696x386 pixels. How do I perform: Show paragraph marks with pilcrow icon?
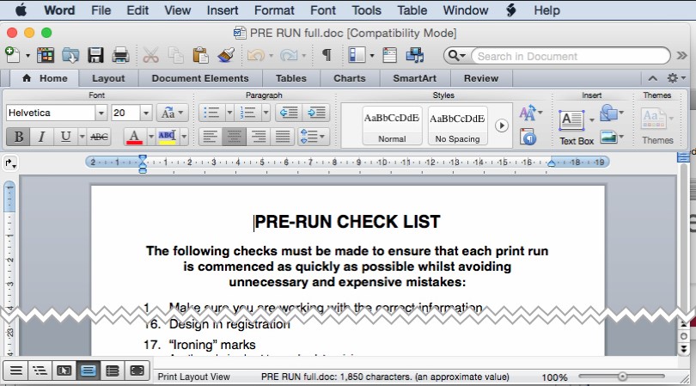click(327, 56)
